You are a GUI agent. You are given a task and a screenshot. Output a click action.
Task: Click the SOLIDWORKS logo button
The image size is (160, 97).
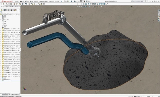tap(7, 1)
